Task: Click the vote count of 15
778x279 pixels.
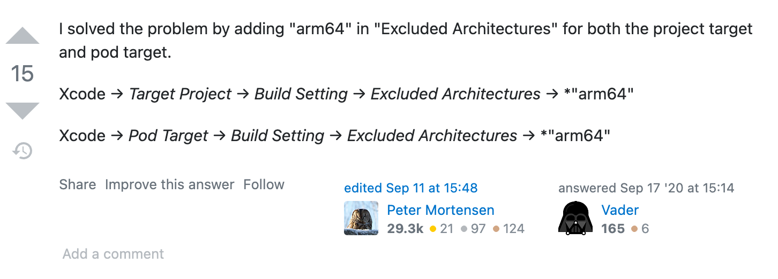Action: coord(23,74)
